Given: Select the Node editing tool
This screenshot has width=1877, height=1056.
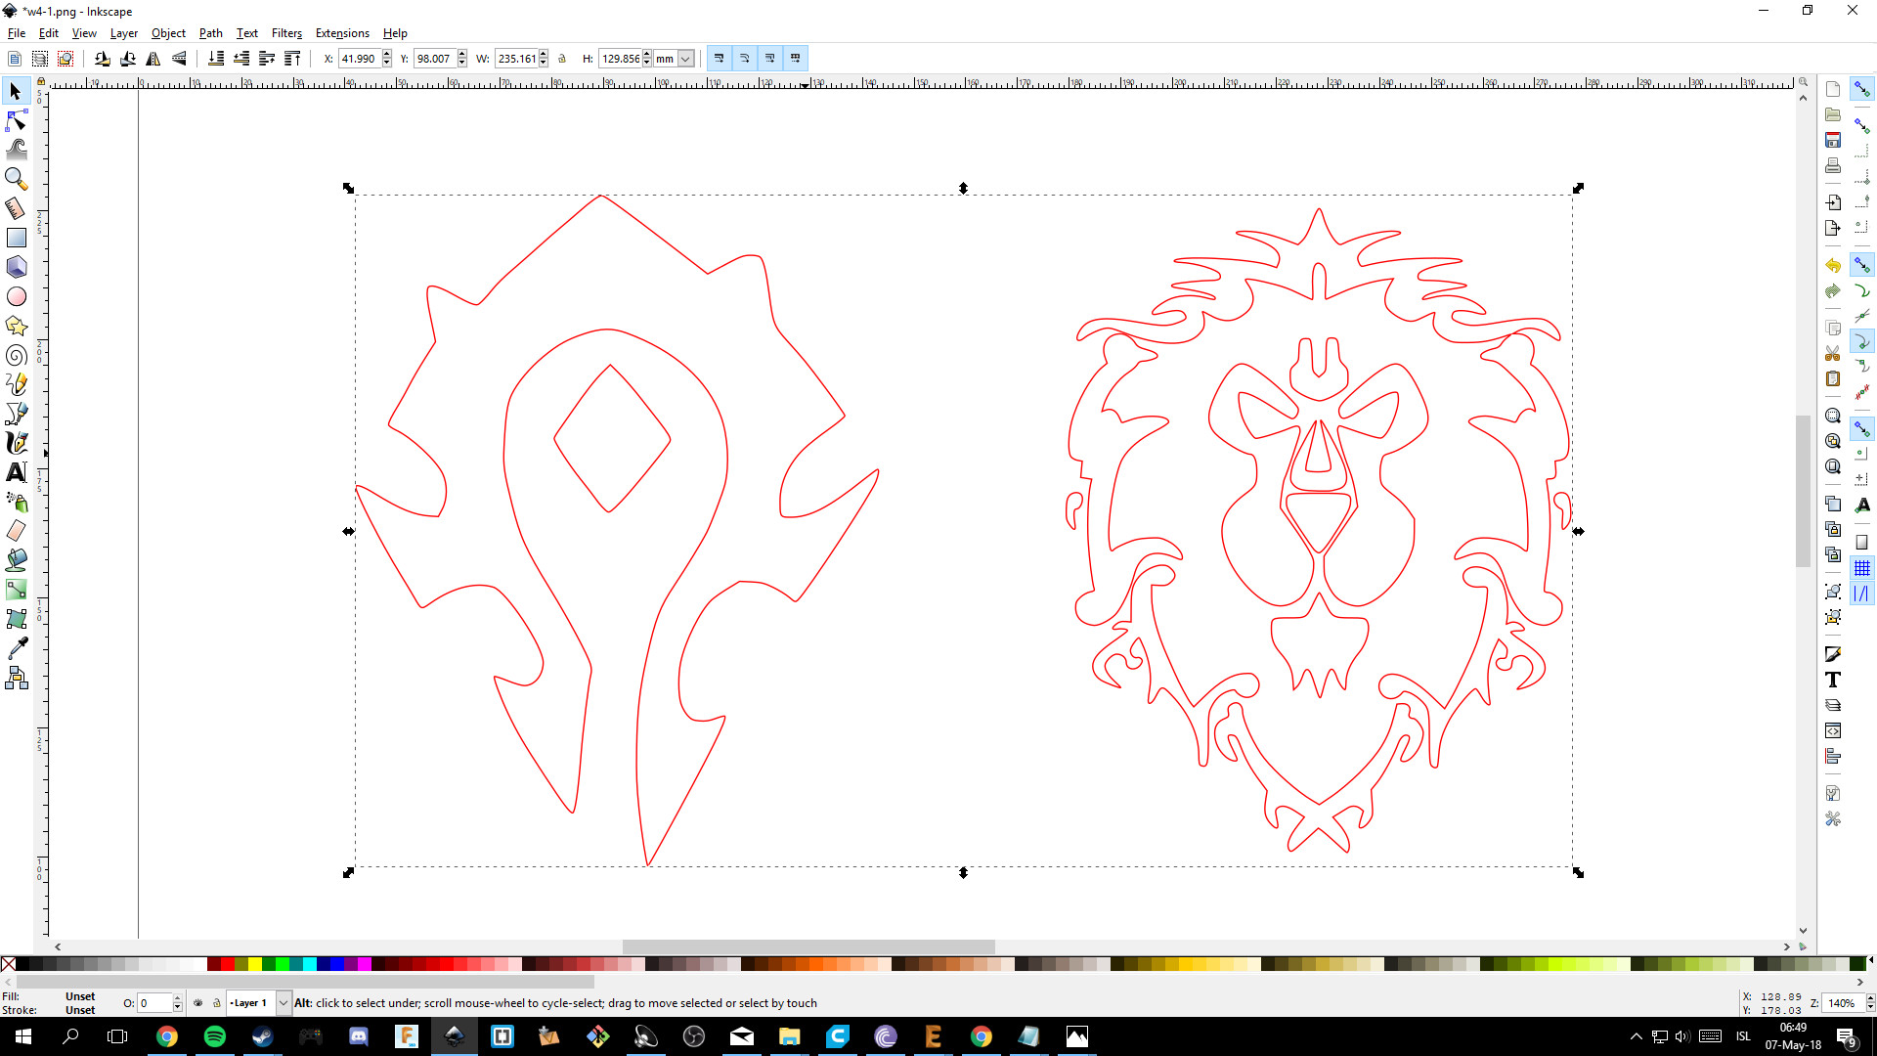Looking at the screenshot, I should (17, 120).
